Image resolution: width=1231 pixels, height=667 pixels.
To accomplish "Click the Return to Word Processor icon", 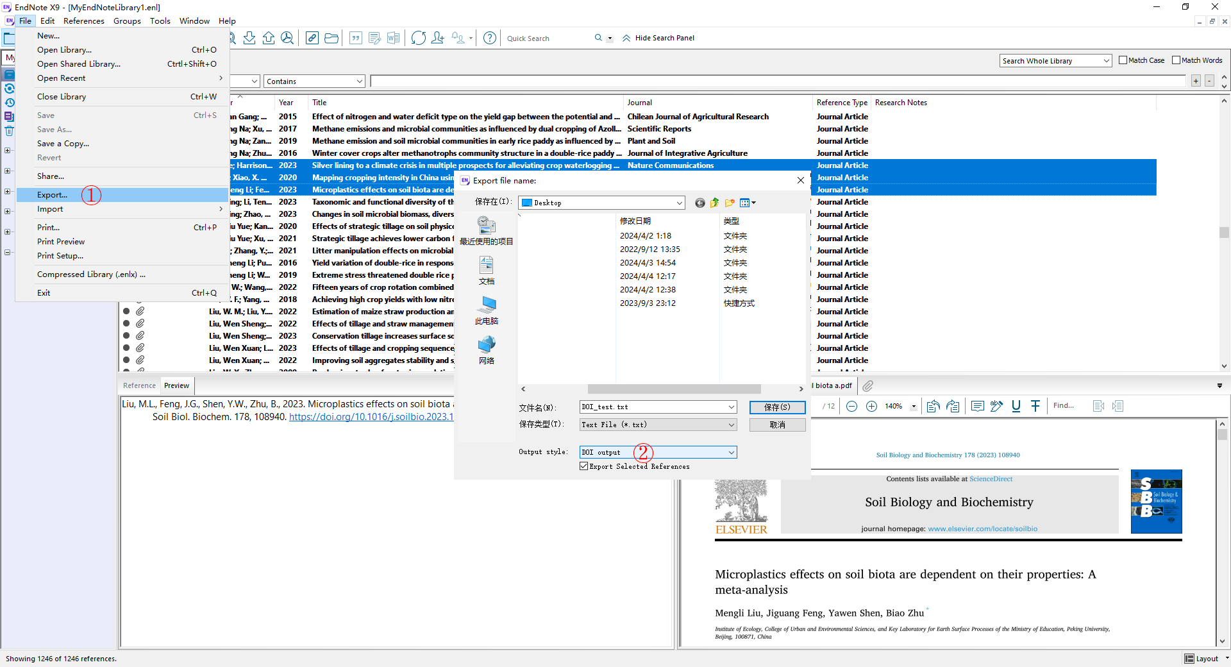I will [394, 38].
